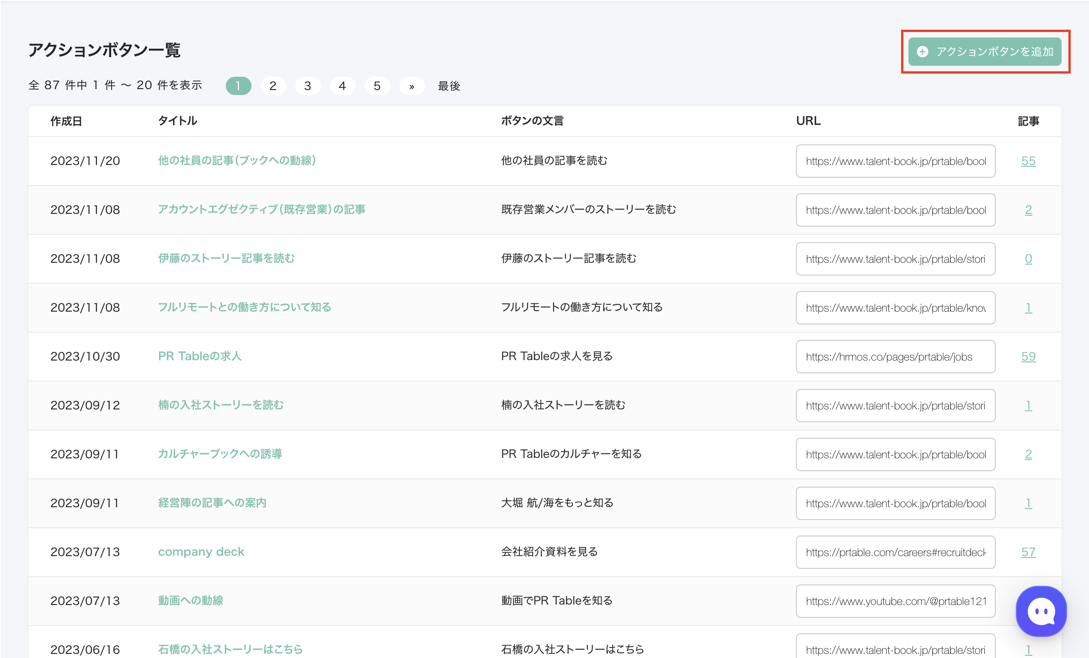This screenshot has width=1089, height=658.
Task: Open article count 2 for カルチャーブック row
Action: click(1028, 454)
